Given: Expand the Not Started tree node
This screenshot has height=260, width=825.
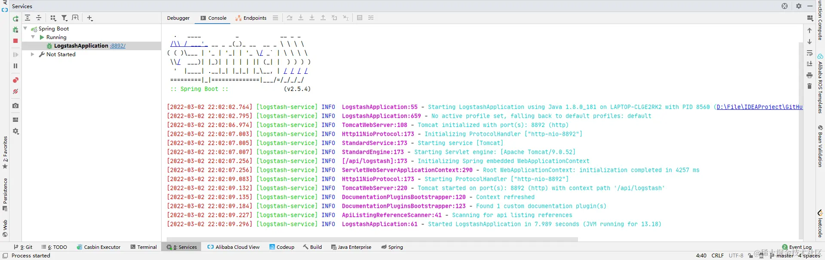Looking at the screenshot, I should coord(33,54).
